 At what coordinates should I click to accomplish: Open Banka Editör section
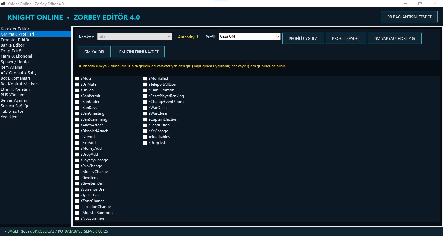[36, 45]
